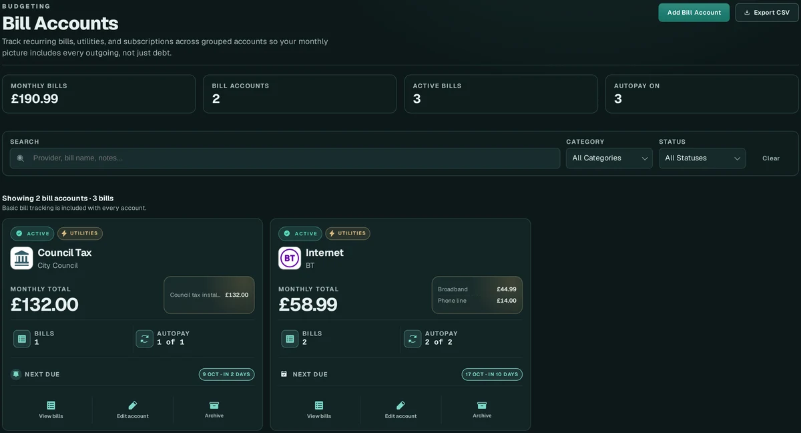Click Autopay refresh icon on Council Tax card

click(x=145, y=339)
